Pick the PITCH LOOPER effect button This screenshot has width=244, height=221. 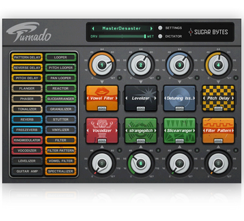60,68
